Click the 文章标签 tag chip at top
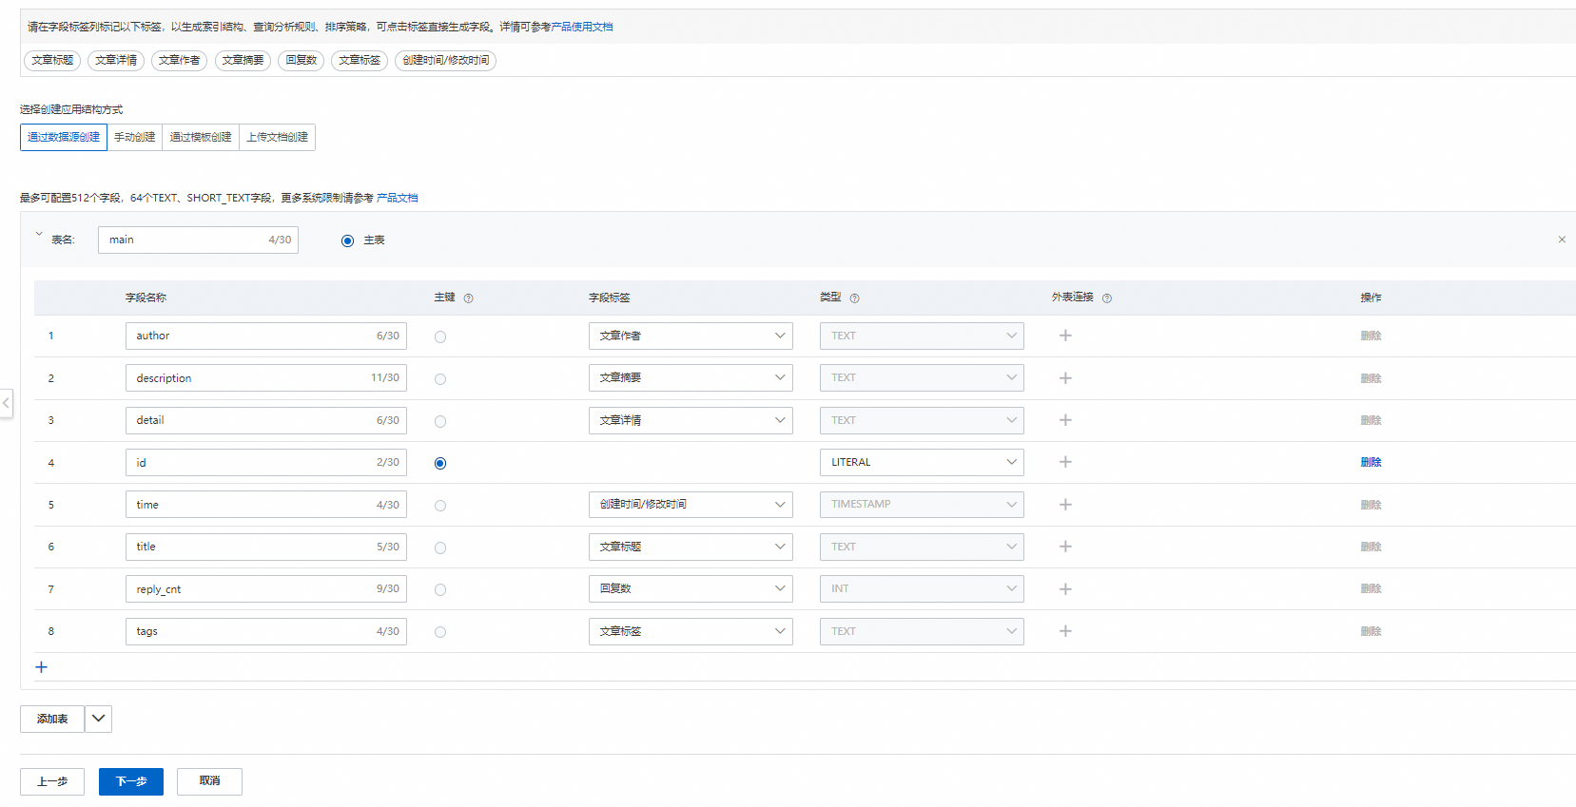The width and height of the screenshot is (1576, 807). [360, 60]
